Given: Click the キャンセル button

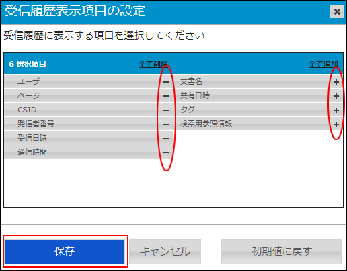Looking at the screenshot, I should [165, 251].
